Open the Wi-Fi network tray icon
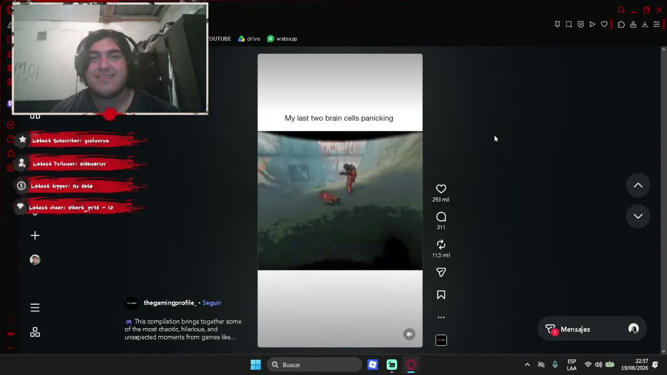The image size is (667, 375). click(x=588, y=365)
